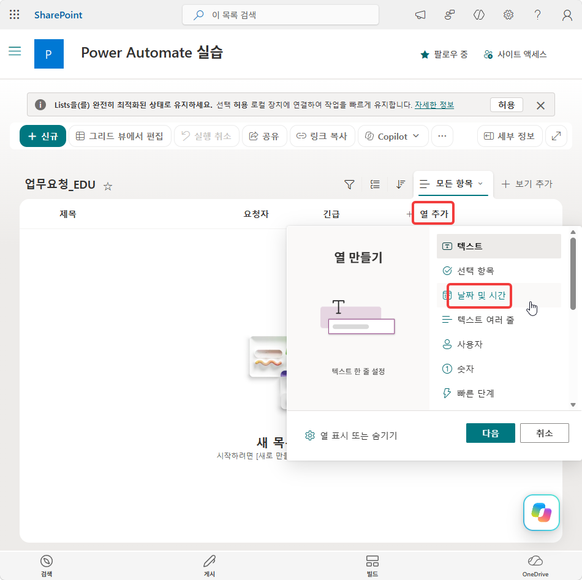The height and width of the screenshot is (580, 582).
Task: Open the '게시' bottom bar icon
Action: coord(210,566)
